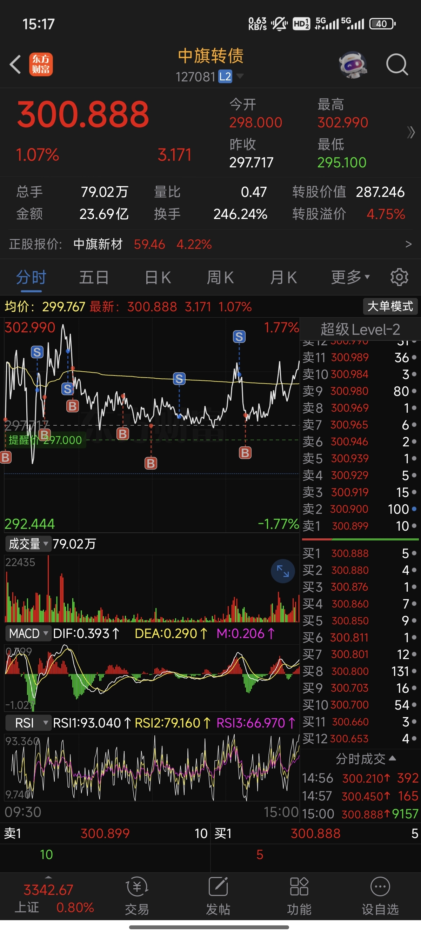The image size is (421, 937).
Task: Open the 成交量 indicator dropdown
Action: [x=28, y=544]
